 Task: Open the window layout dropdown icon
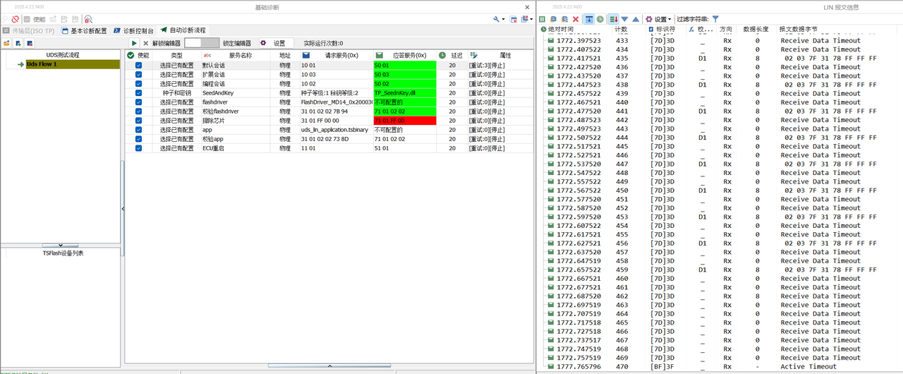point(527,19)
